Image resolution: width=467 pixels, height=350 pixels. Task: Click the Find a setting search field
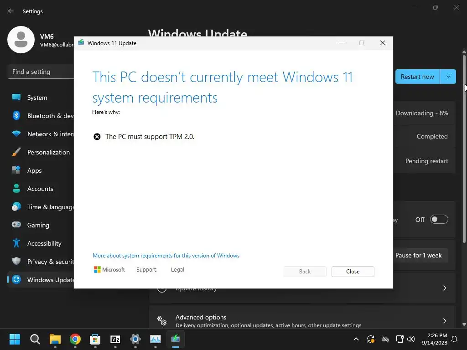point(41,72)
